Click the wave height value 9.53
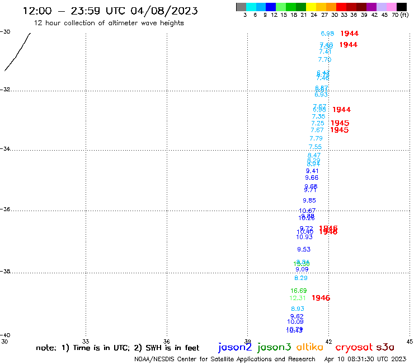 click(x=304, y=249)
